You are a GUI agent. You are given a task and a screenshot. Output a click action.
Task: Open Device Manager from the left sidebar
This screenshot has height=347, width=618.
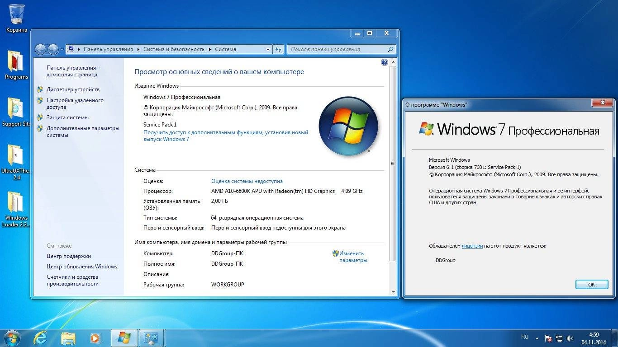pos(74,89)
